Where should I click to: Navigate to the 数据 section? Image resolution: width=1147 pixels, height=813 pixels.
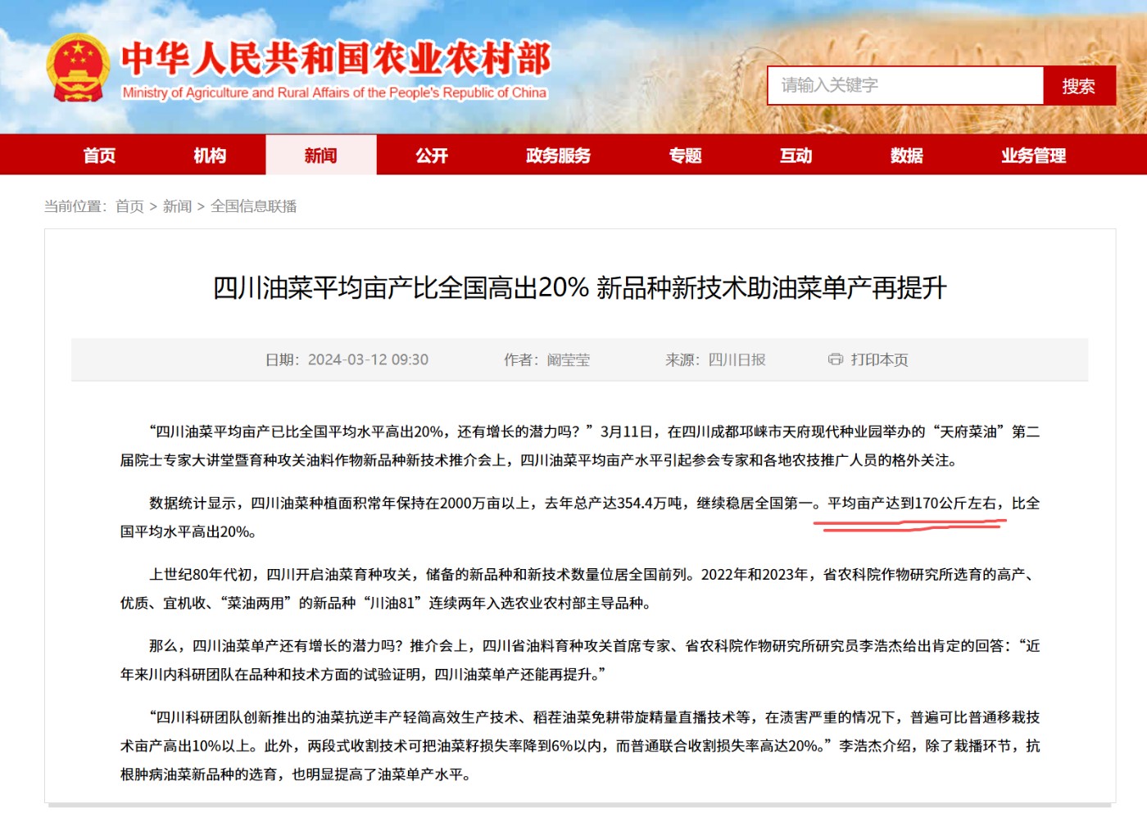[x=906, y=156]
